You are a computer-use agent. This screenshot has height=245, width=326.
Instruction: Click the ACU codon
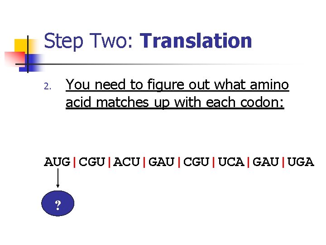tap(127, 162)
